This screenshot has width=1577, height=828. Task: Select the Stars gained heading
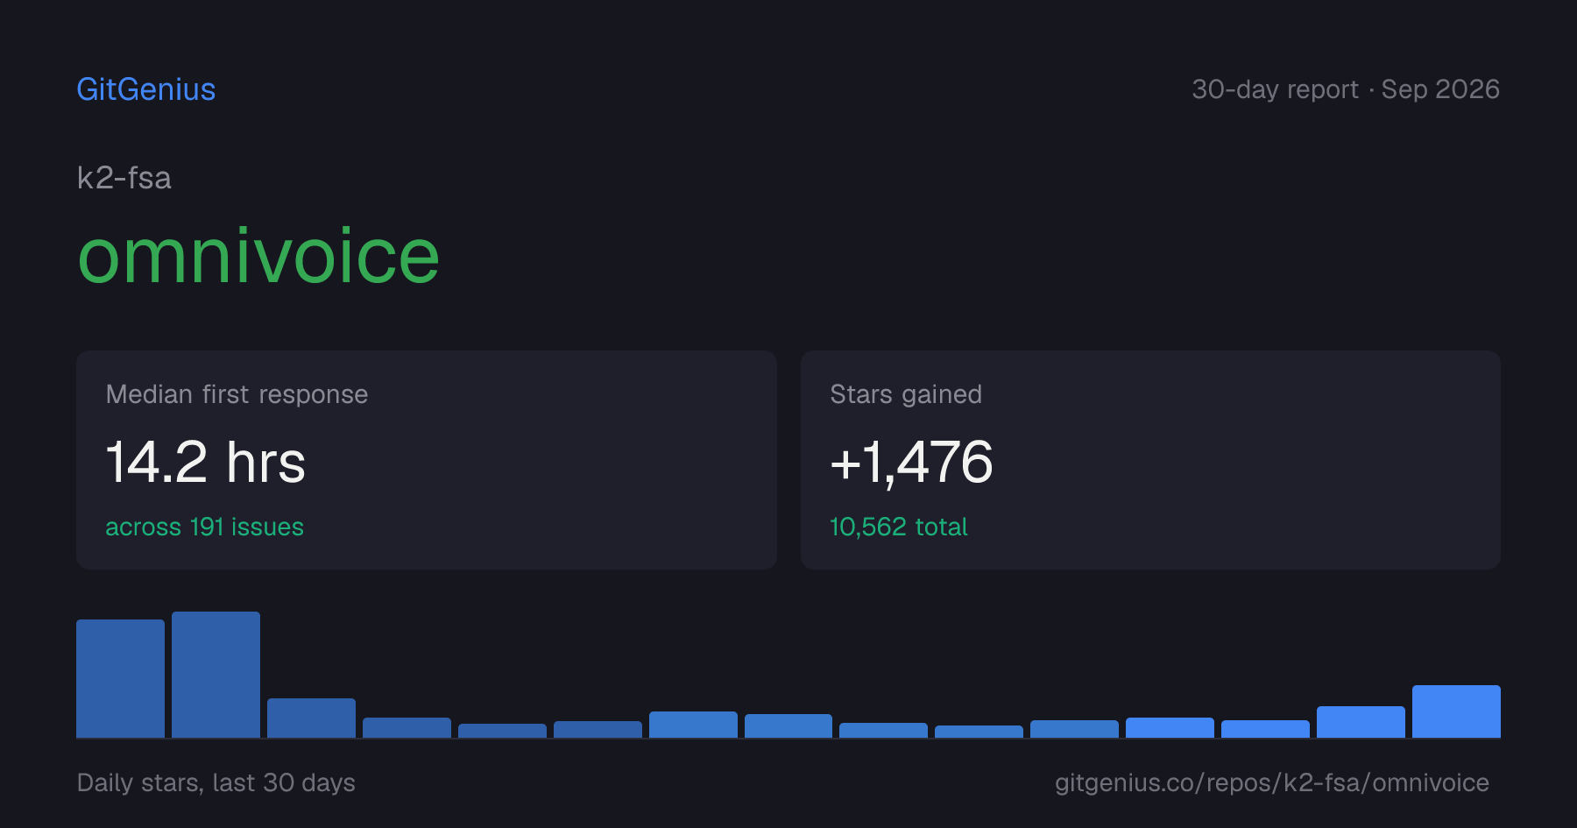pyautogui.click(x=906, y=394)
